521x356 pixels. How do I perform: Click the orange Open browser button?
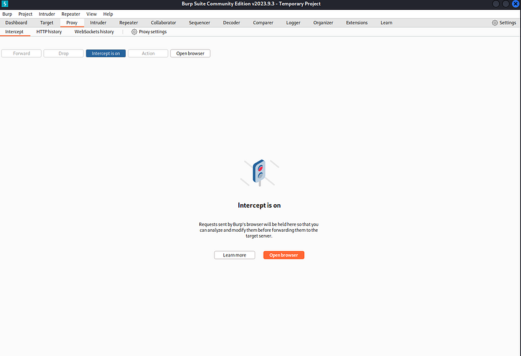click(x=283, y=255)
